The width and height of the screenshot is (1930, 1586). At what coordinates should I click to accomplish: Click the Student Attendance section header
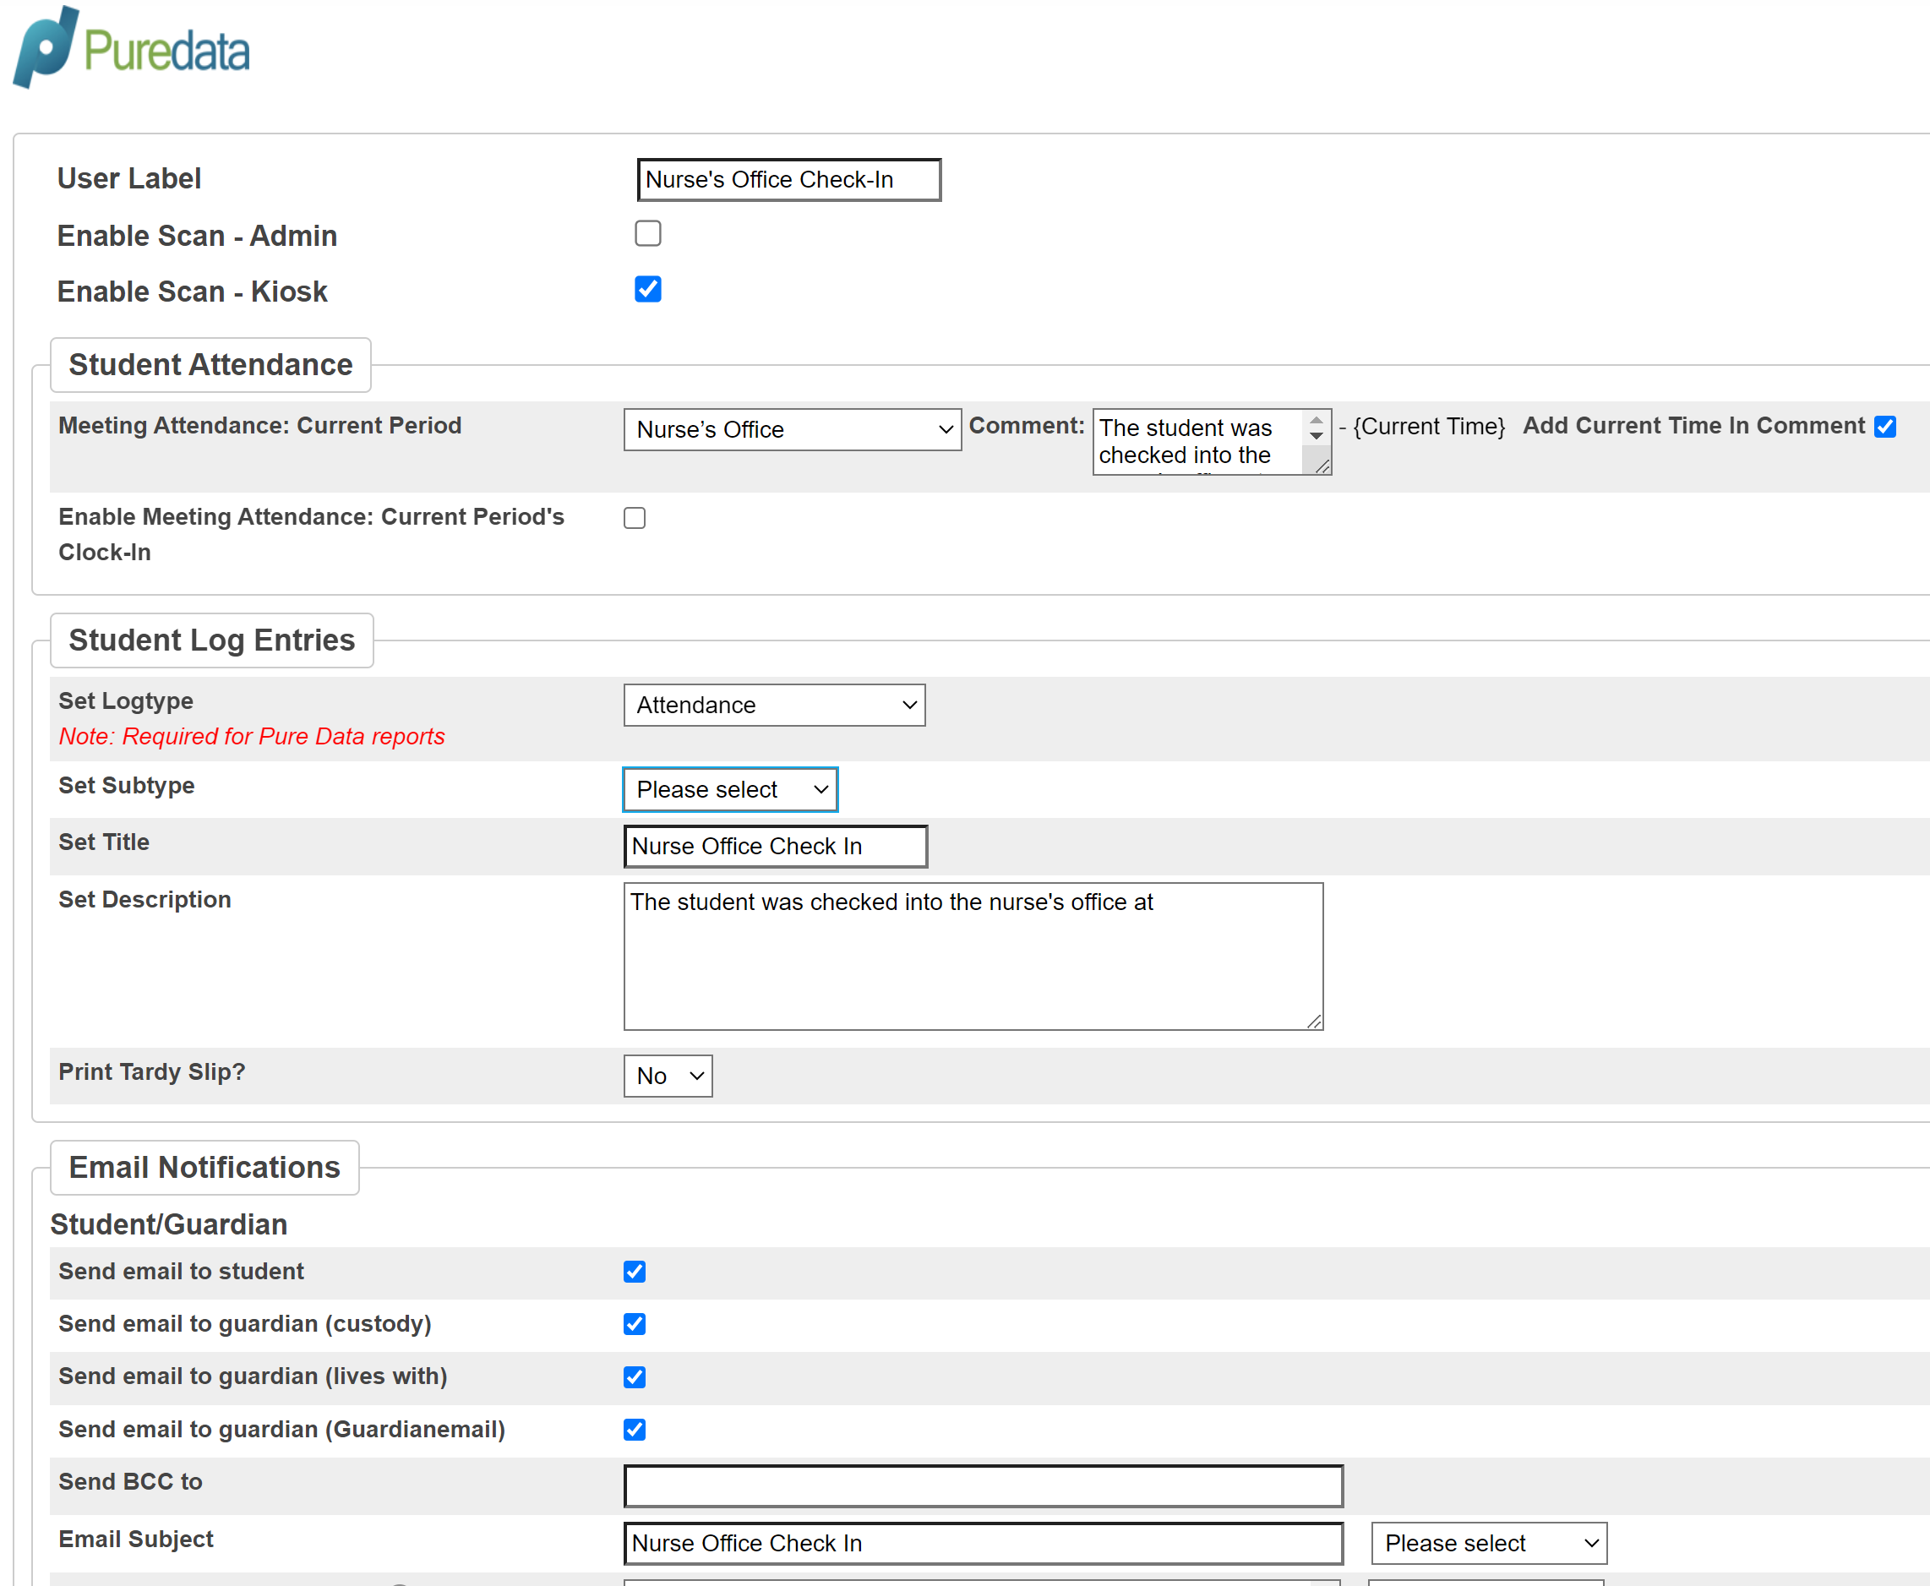click(x=210, y=364)
